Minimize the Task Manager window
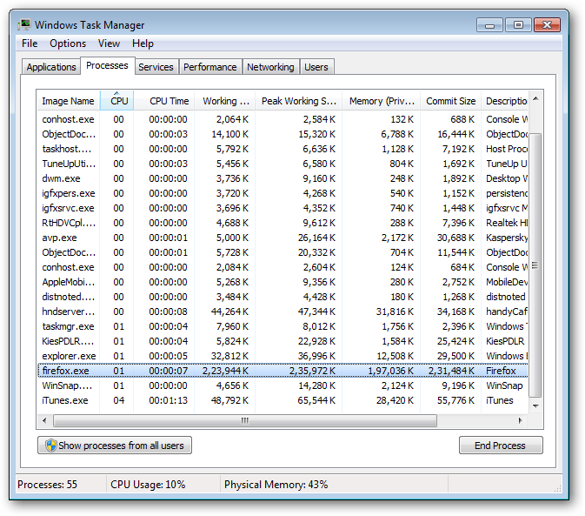The width and height of the screenshot is (585, 516). 489,25
